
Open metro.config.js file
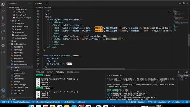pos(20,84)
